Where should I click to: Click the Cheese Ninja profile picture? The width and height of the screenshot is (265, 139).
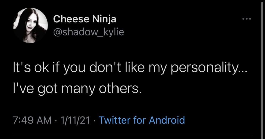point(31,25)
